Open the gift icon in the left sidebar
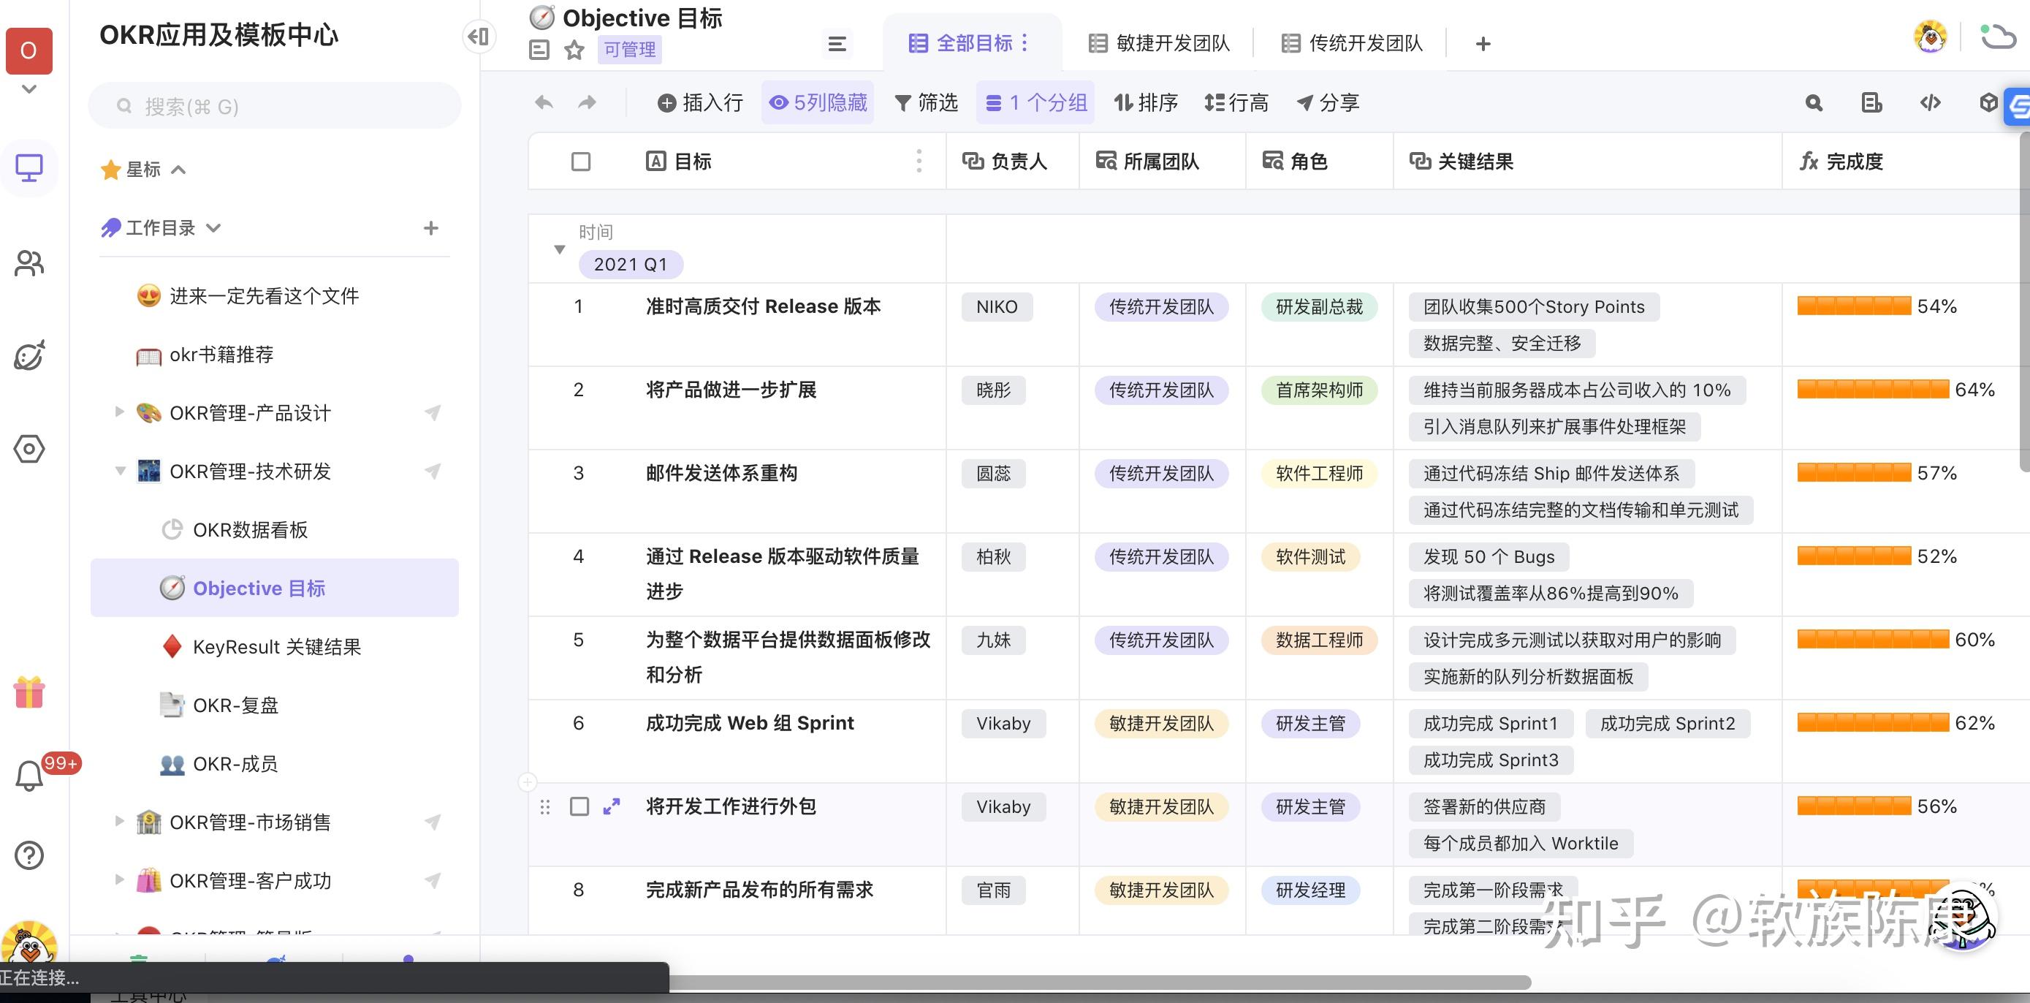This screenshot has height=1003, width=2030. point(29,693)
